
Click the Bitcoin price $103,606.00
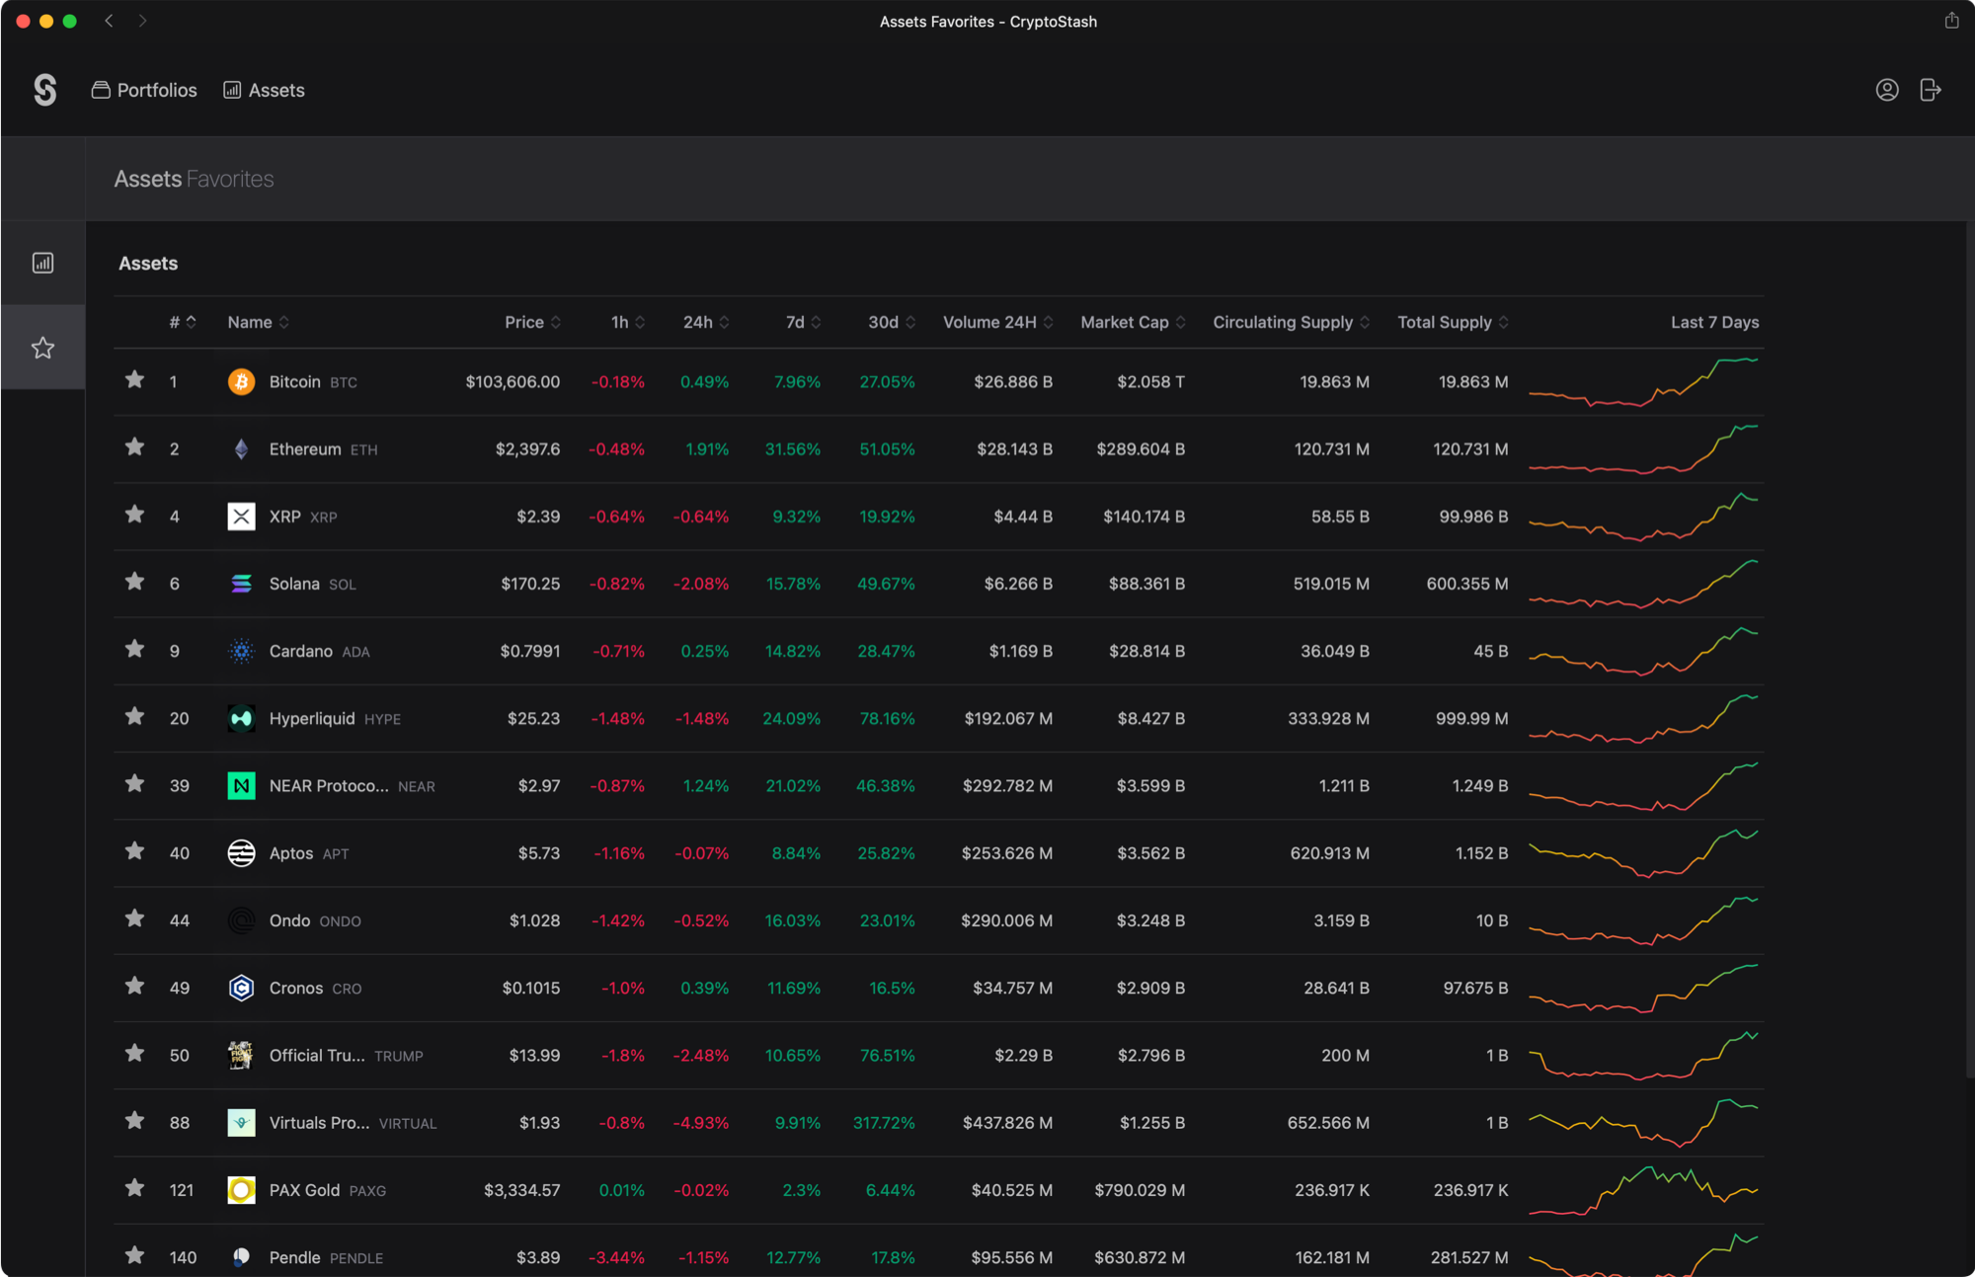point(513,381)
